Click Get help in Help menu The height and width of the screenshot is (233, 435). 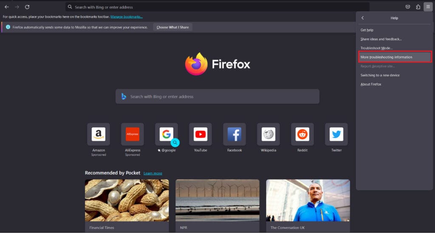[367, 30]
